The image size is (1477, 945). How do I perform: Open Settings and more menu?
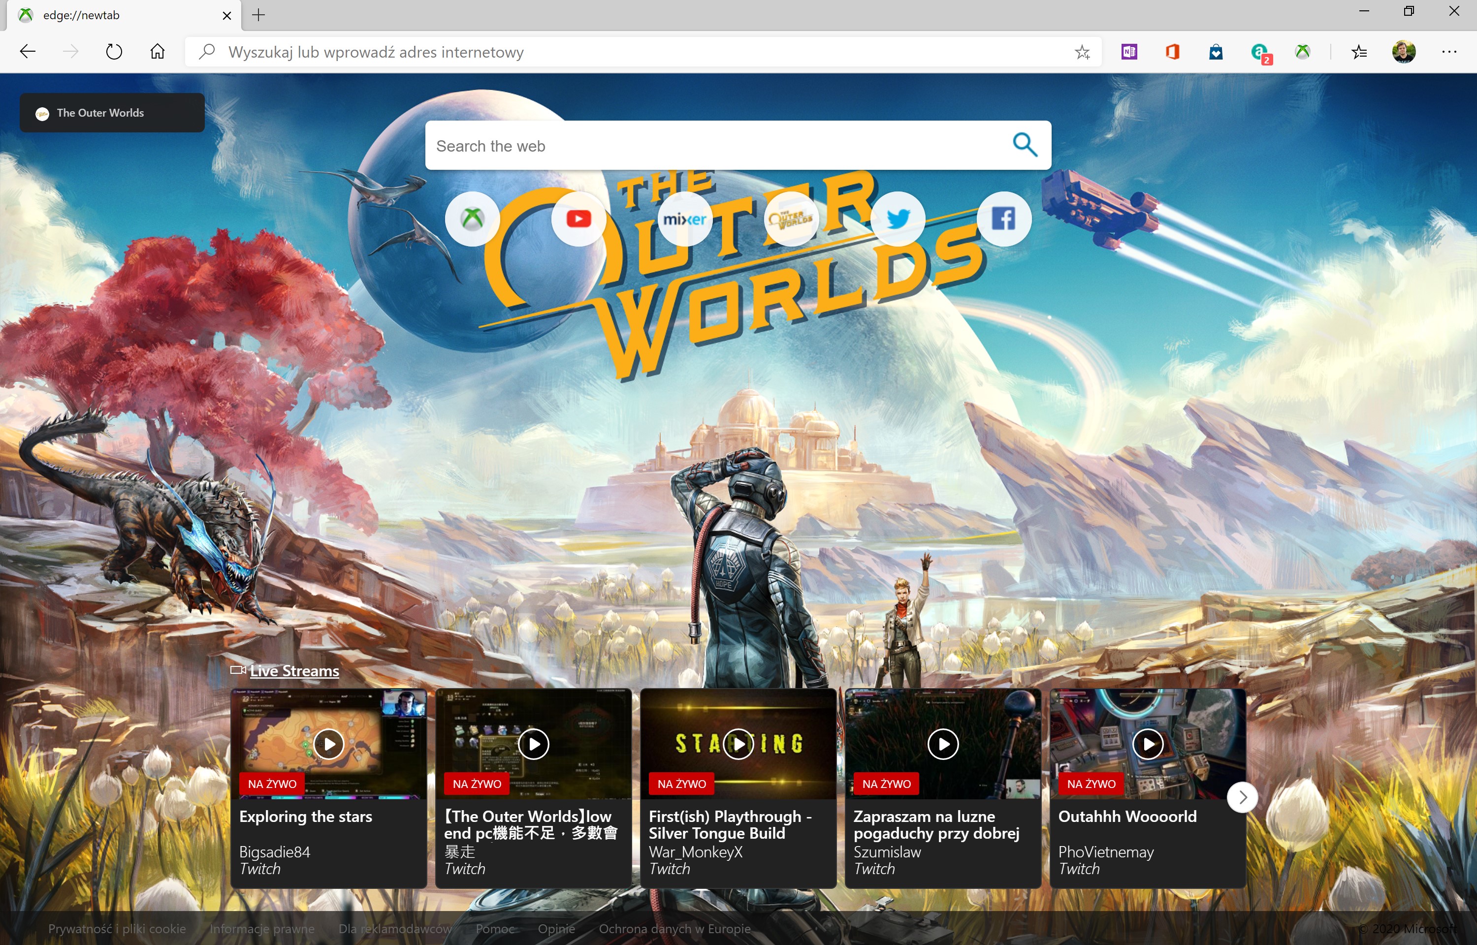coord(1449,52)
